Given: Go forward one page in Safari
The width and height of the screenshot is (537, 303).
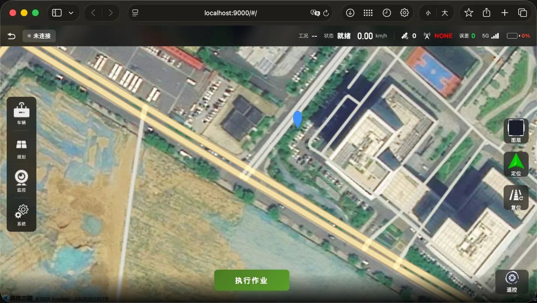Looking at the screenshot, I should (x=110, y=13).
